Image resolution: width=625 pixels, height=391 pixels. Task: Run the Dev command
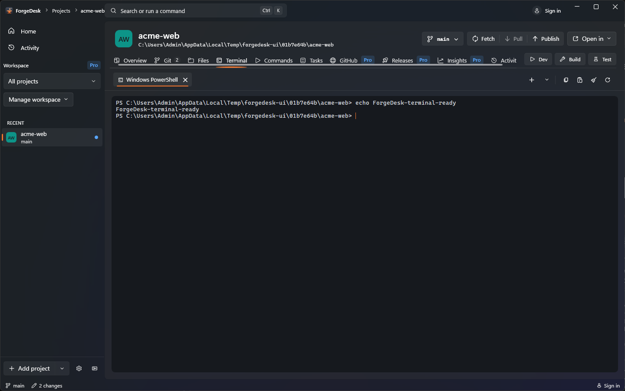point(538,60)
